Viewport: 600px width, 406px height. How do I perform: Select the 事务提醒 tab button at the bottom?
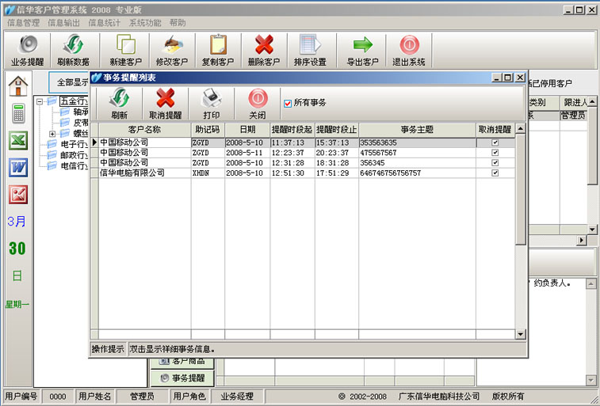pyautogui.click(x=182, y=378)
